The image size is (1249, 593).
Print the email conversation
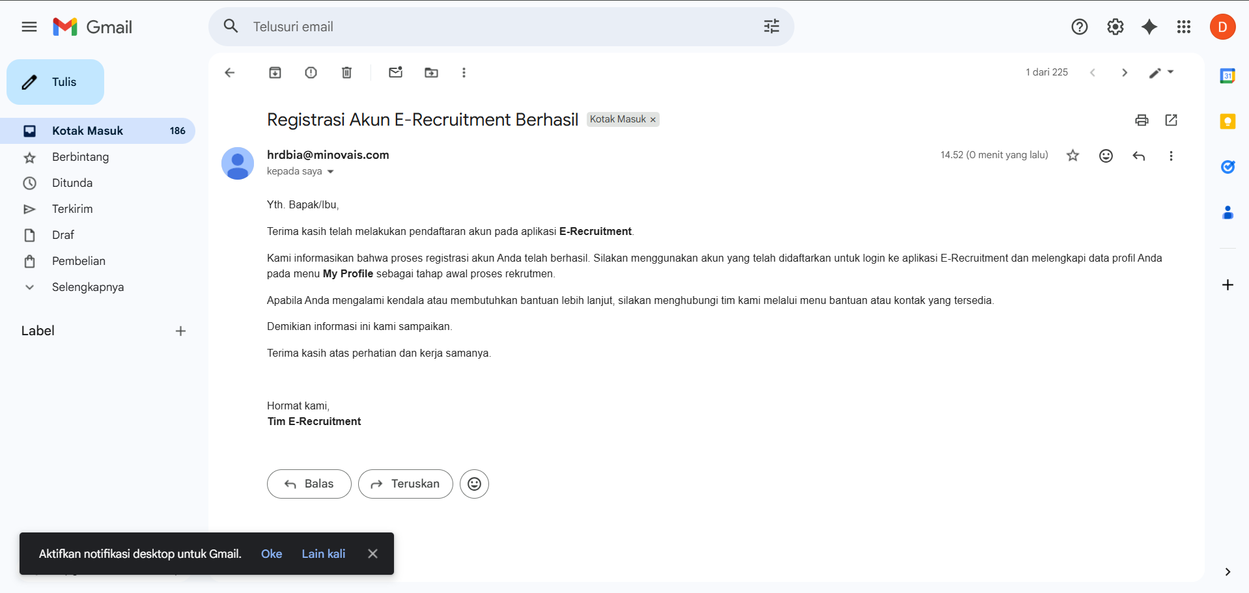pos(1142,120)
